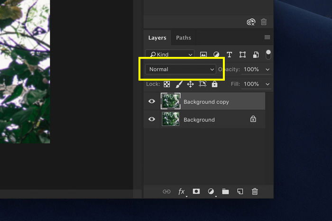Create a new layer

click(x=240, y=192)
